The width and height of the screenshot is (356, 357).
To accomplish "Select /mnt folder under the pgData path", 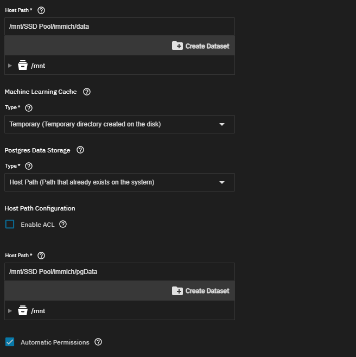I will [37, 311].
